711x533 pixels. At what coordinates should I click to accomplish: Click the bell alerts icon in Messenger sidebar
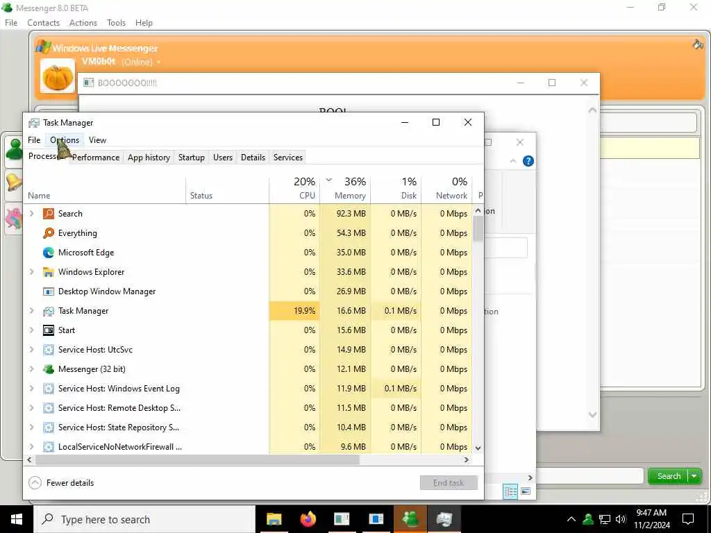[15, 183]
